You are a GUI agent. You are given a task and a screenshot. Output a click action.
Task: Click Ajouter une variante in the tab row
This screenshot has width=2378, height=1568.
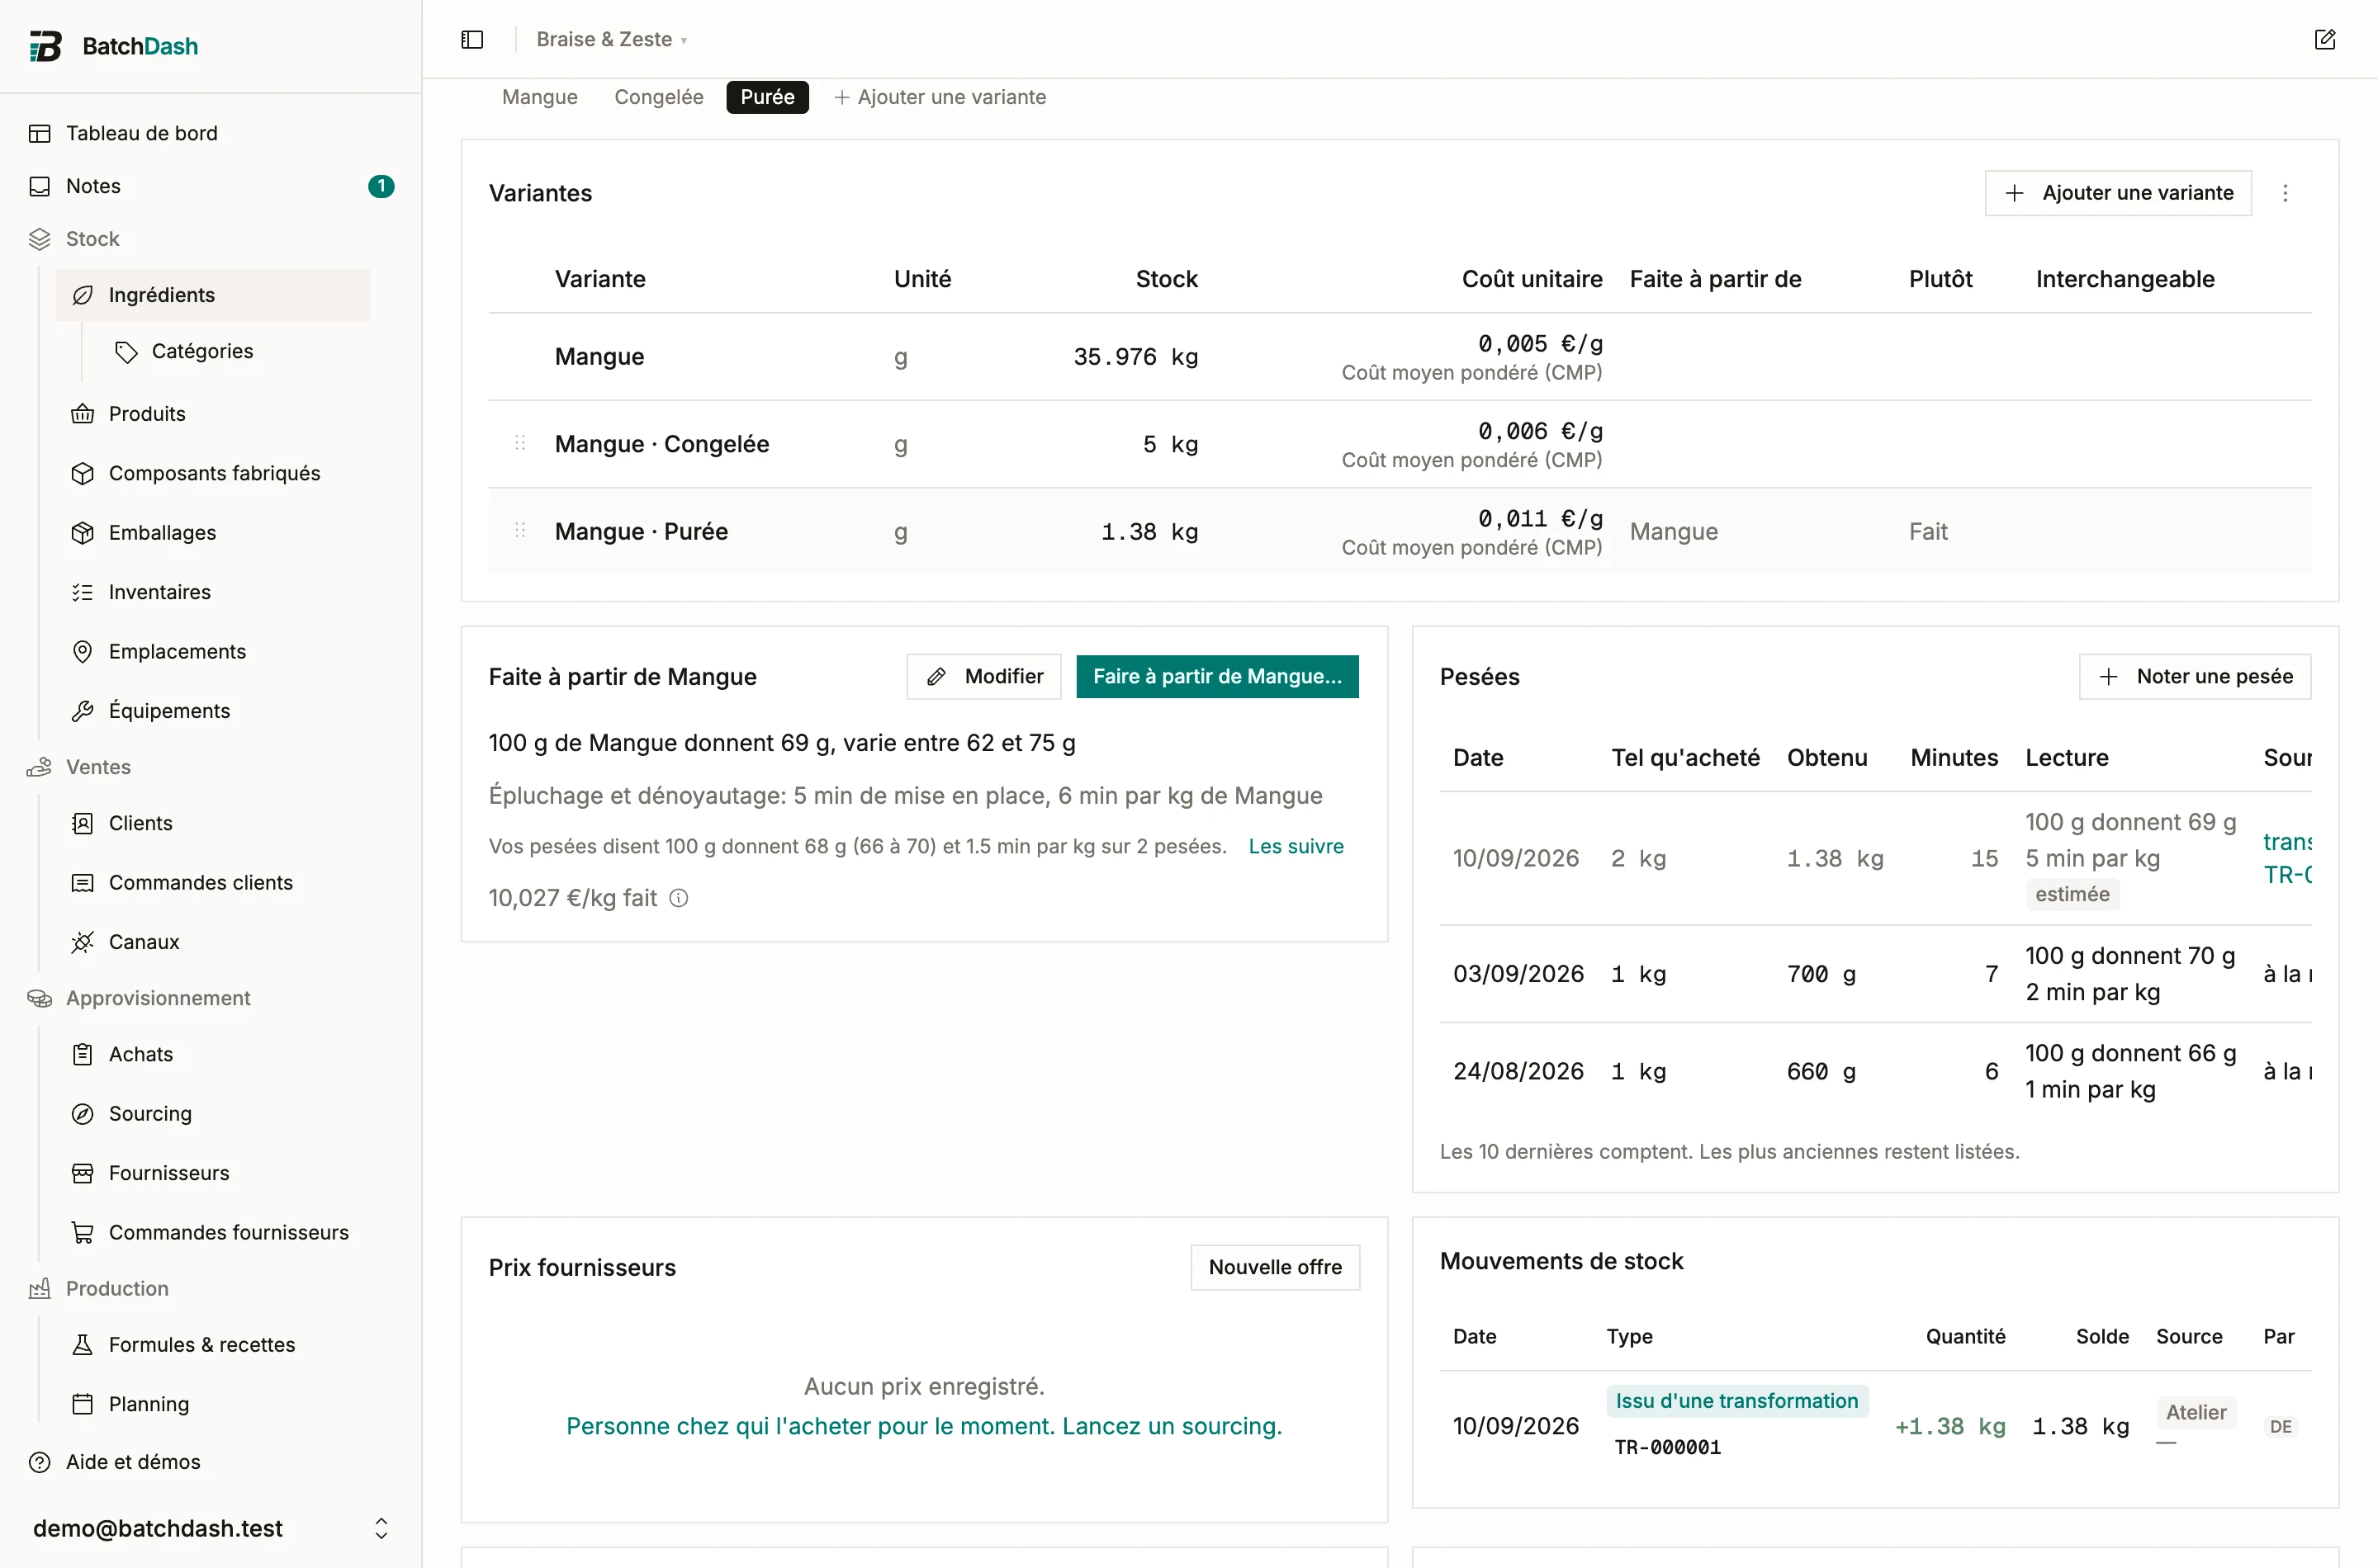pyautogui.click(x=940, y=97)
